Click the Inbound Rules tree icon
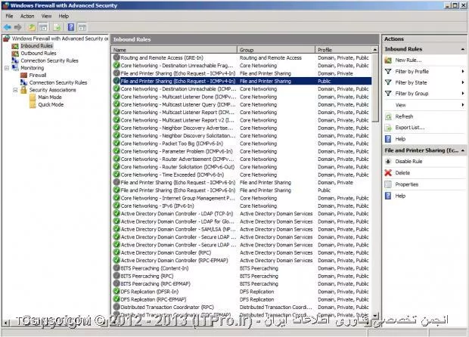The height and width of the screenshot is (337, 469). 15,46
